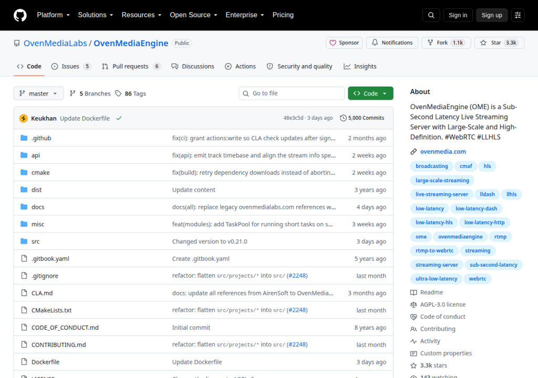Open the Pricing page
The width and height of the screenshot is (538, 378).
pyautogui.click(x=283, y=15)
